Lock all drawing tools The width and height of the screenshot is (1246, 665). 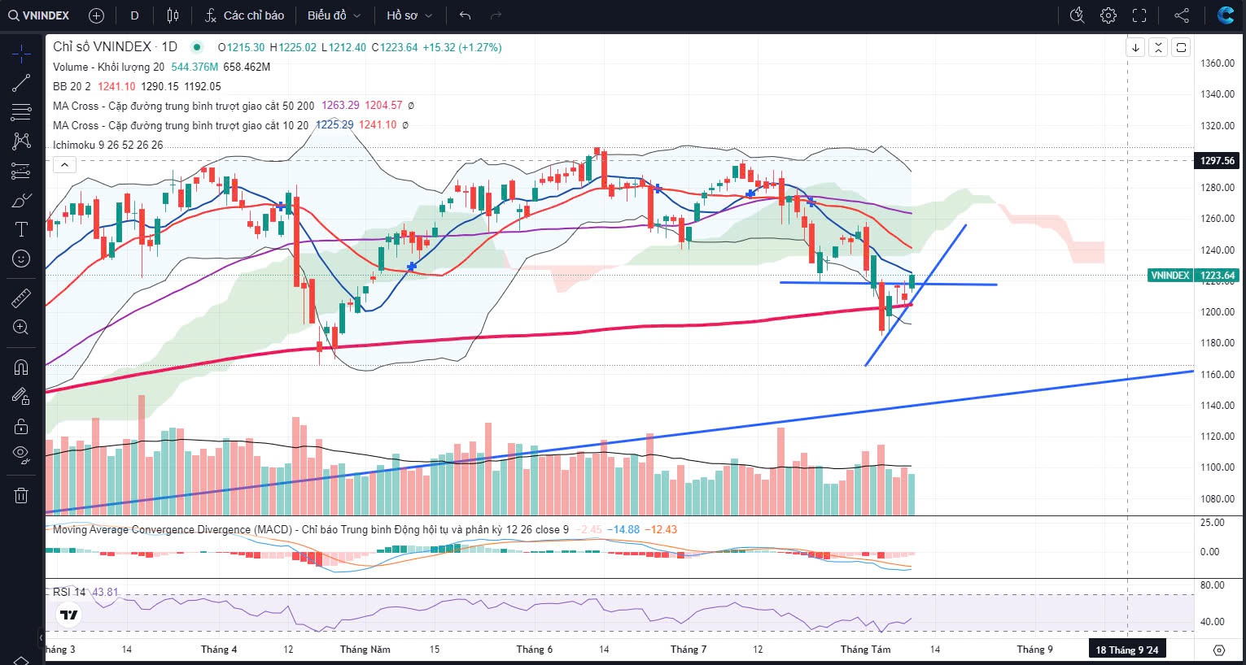pos(21,425)
